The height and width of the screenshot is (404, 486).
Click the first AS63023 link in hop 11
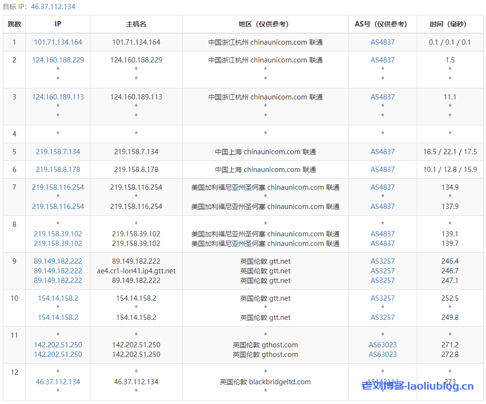point(382,345)
